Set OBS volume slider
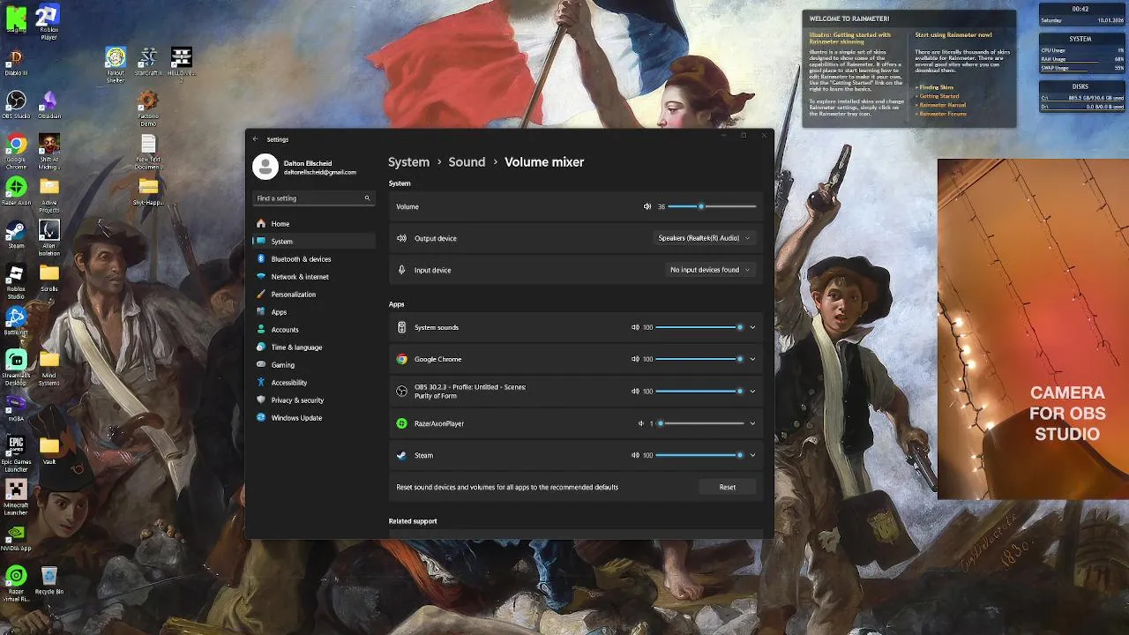The height and width of the screenshot is (635, 1129). point(699,391)
